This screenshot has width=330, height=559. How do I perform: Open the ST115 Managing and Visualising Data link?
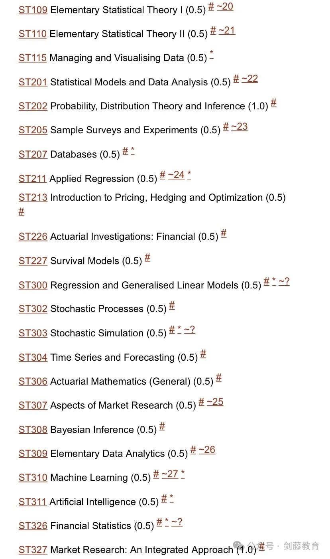click(33, 58)
